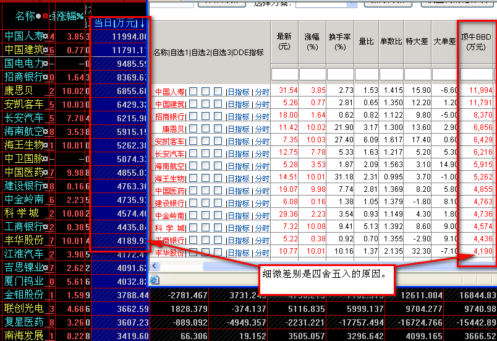Sort by the 最新(元) column header

[284, 42]
